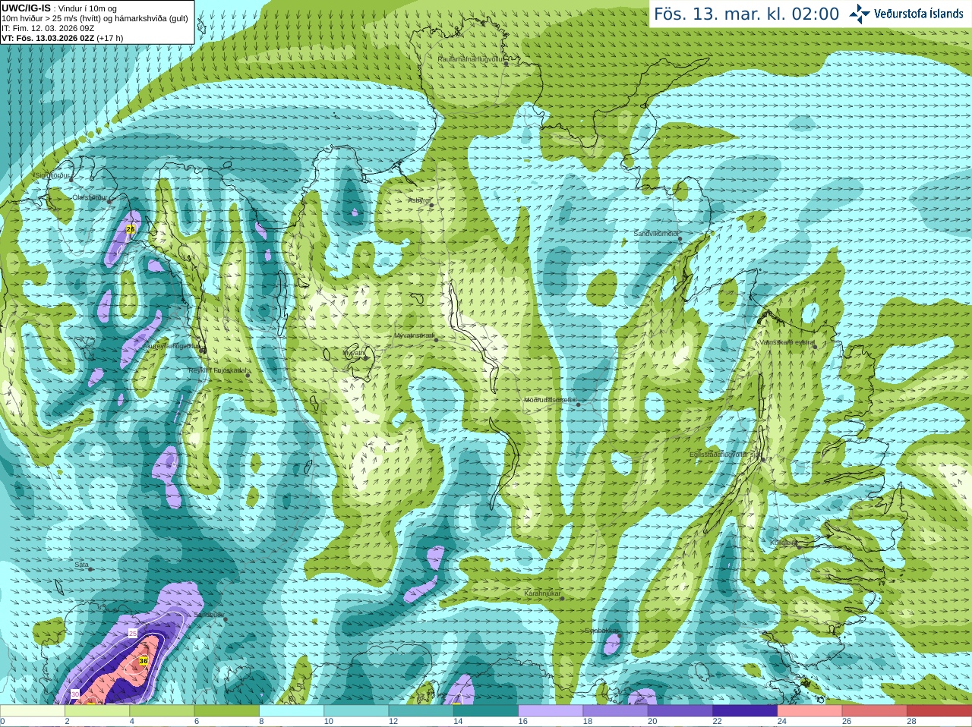This screenshot has width=972, height=727.
Task: Select the 20–22 m/s legend color
Action: (680, 711)
